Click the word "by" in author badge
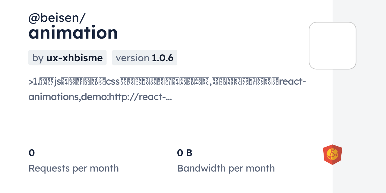 click(x=38, y=58)
